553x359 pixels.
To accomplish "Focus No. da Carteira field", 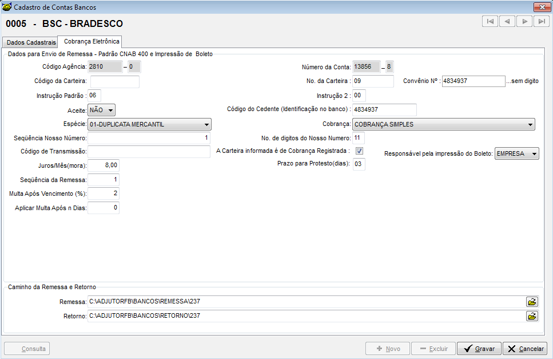I will pyautogui.click(x=373, y=81).
